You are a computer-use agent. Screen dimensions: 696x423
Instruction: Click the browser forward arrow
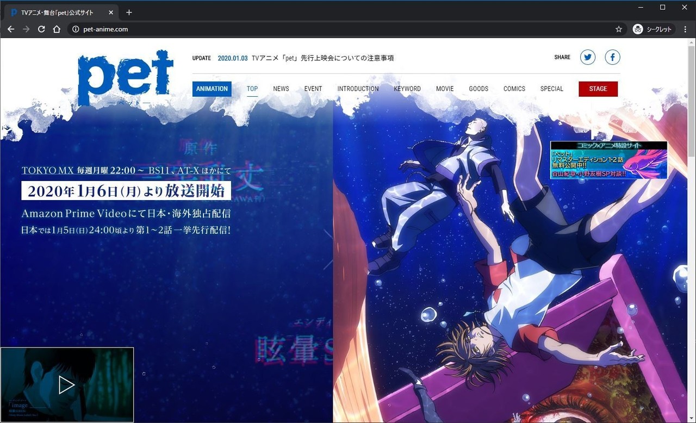(26, 29)
